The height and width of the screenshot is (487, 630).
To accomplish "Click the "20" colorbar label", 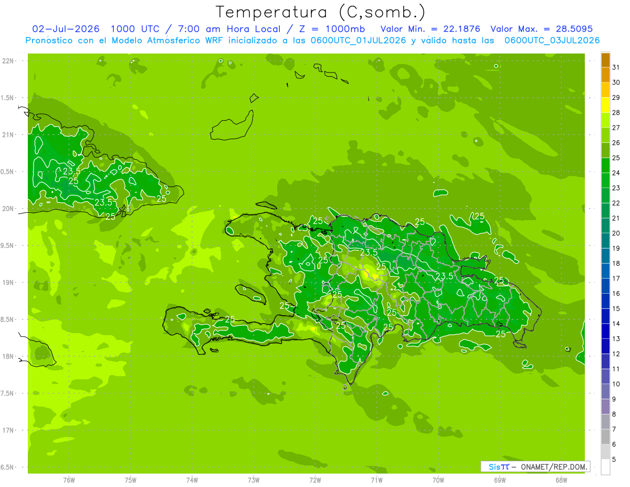I will (x=616, y=233).
